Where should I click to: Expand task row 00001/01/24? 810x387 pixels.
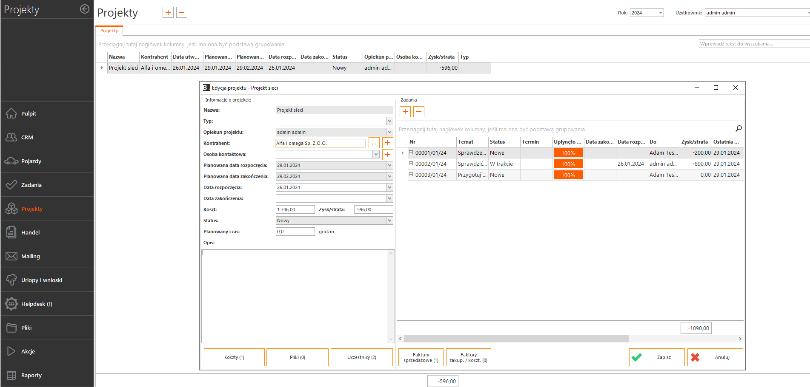(x=411, y=153)
